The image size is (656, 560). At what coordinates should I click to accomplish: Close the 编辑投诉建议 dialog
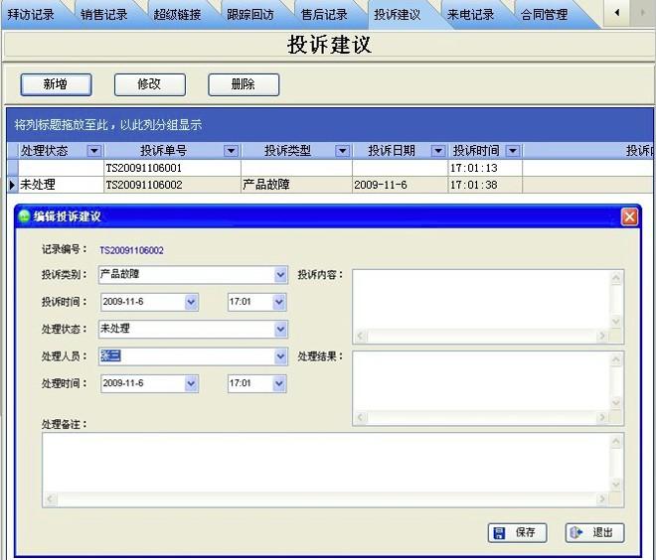tap(628, 216)
